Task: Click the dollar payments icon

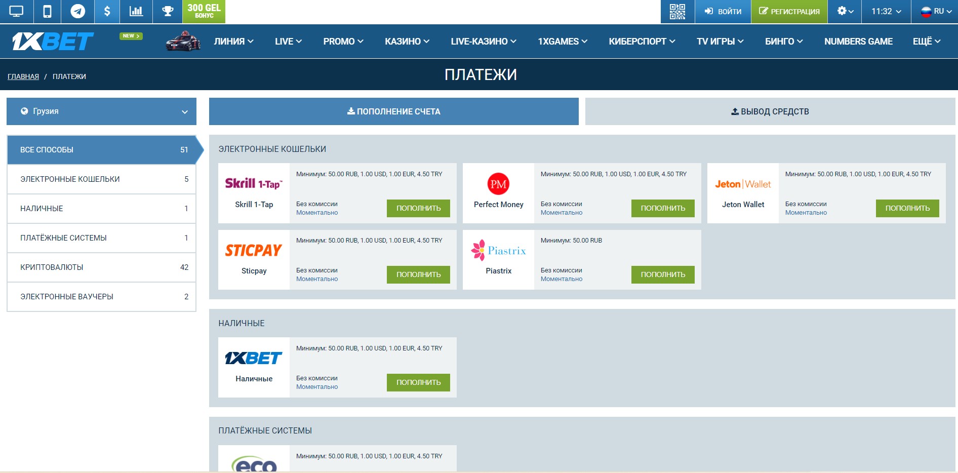Action: tap(107, 11)
